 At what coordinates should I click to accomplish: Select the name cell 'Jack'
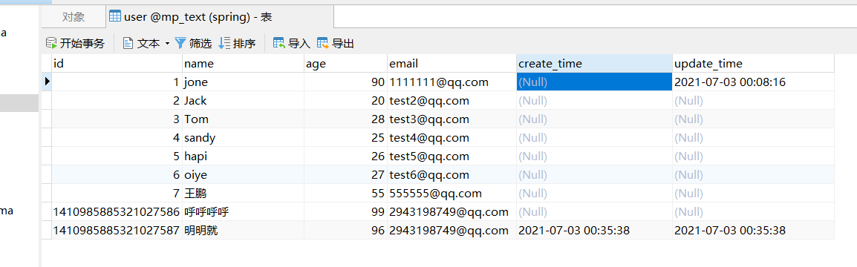(244, 100)
